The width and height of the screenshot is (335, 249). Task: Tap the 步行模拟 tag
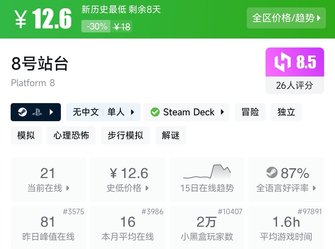coord(125,136)
